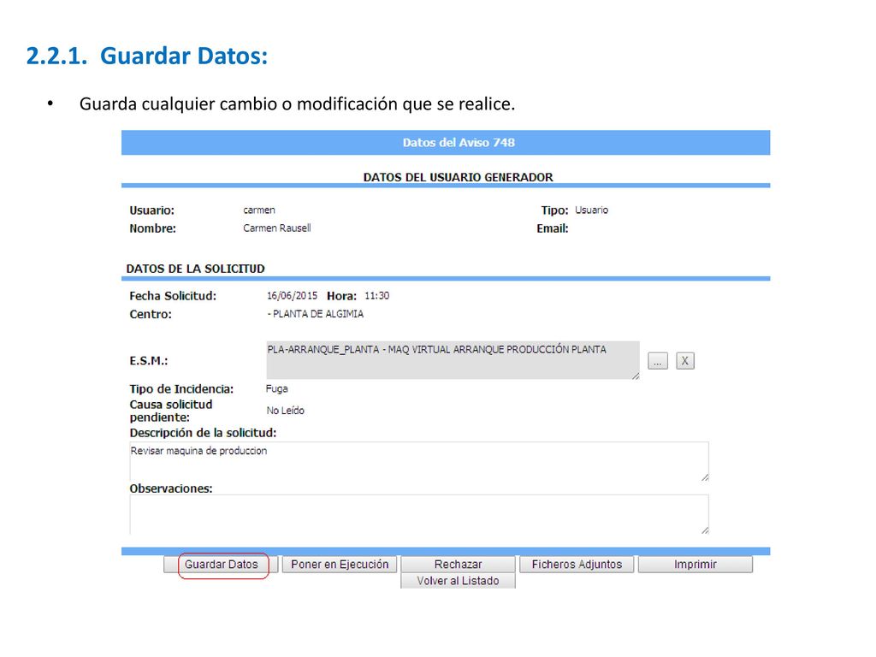Click the Guardar Datos button
This screenshot has width=876, height=657.
click(222, 565)
